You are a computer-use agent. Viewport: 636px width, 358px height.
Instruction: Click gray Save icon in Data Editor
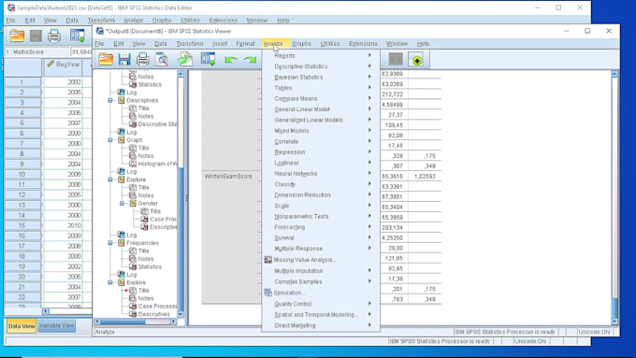36,36
